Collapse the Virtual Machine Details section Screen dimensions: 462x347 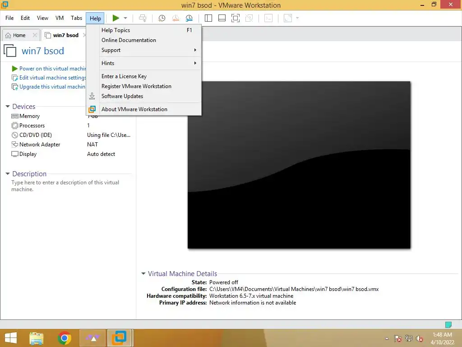click(143, 273)
